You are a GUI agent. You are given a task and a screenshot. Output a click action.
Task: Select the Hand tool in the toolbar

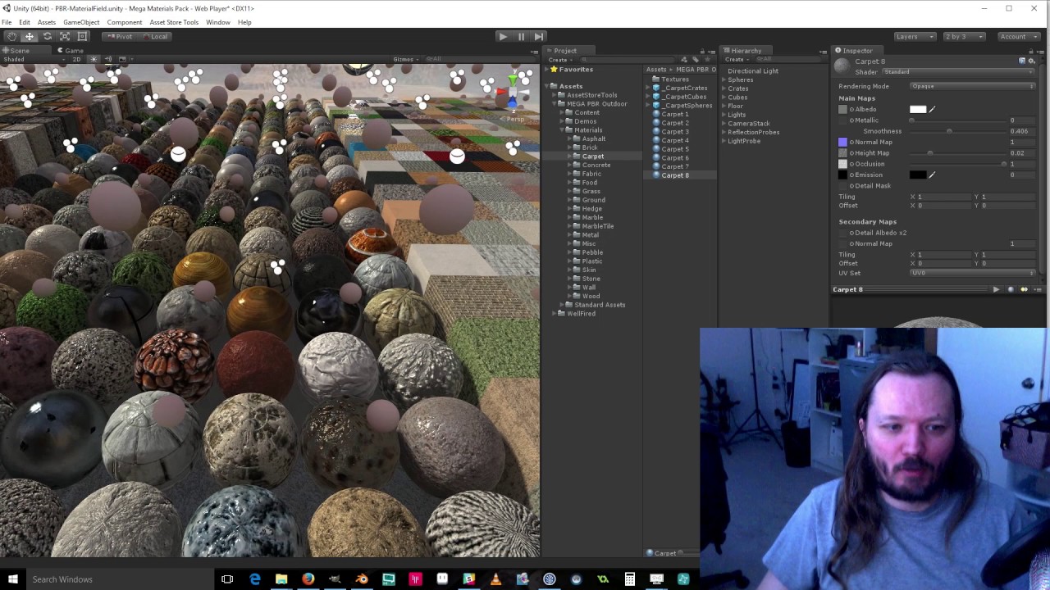[x=11, y=36]
